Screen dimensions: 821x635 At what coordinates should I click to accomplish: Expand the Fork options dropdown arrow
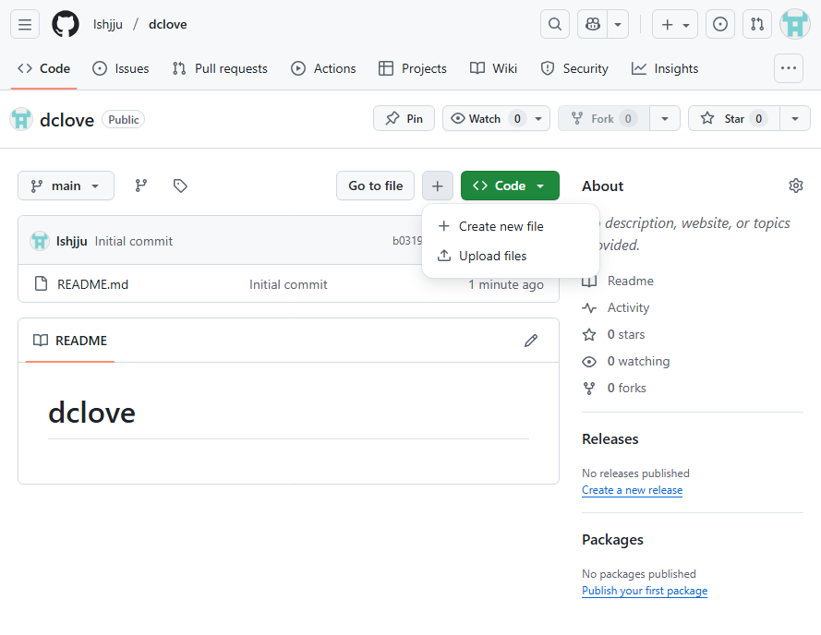tap(664, 118)
